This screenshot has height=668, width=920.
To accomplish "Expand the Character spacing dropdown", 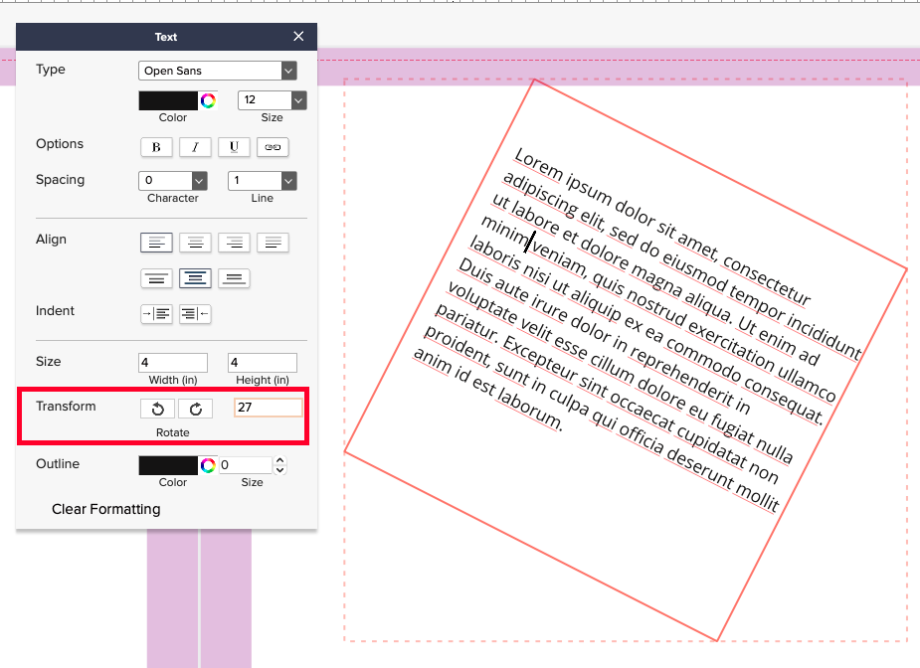I will (x=172, y=180).
